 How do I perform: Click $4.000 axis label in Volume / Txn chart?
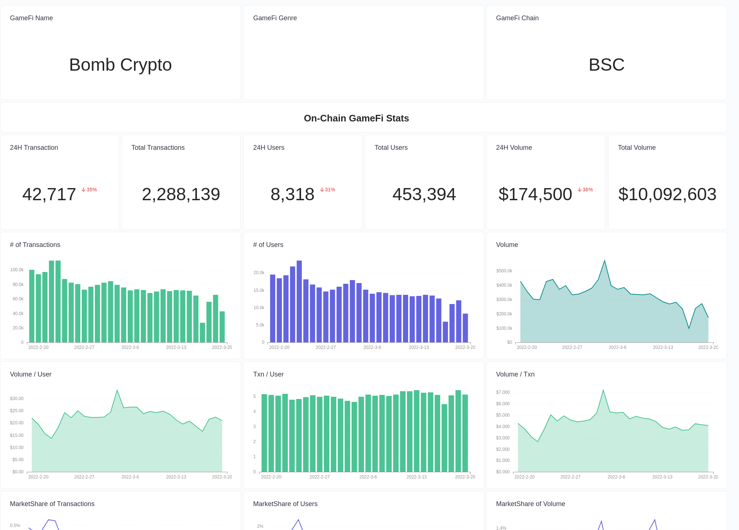tap(503, 427)
